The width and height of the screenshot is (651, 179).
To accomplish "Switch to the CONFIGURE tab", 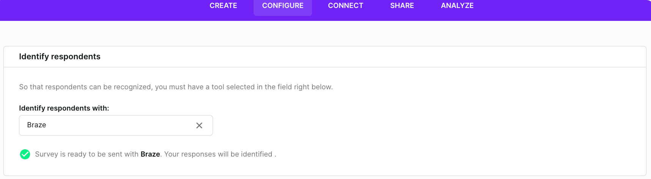I will click(283, 6).
